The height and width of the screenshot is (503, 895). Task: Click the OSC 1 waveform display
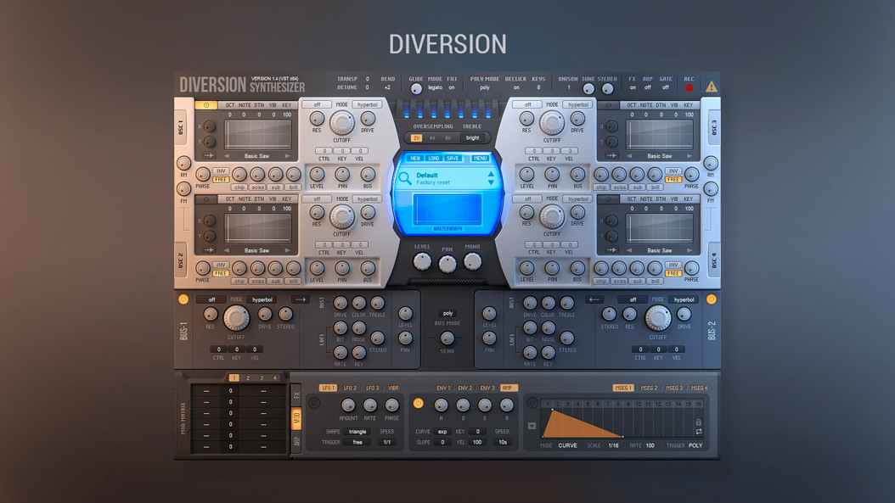pyautogui.click(x=258, y=135)
